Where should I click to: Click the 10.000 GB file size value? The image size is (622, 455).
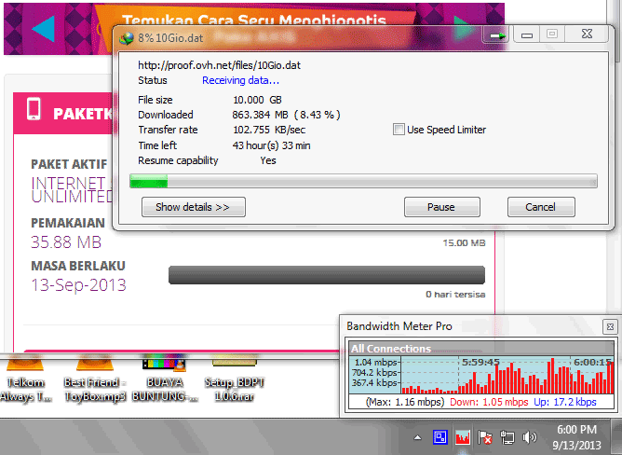(x=257, y=100)
